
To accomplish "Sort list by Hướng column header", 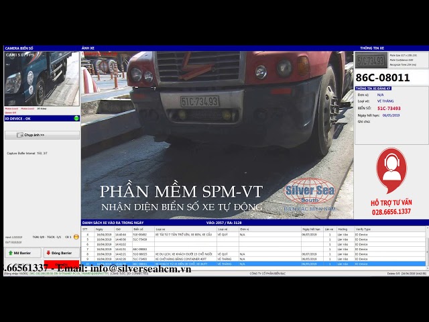I will [345, 229].
